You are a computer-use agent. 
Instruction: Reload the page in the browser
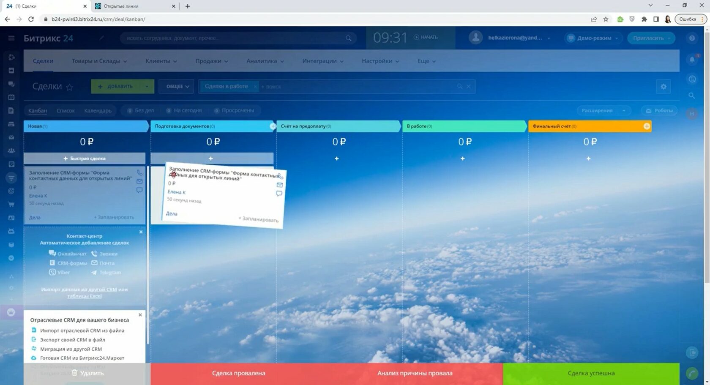(x=31, y=19)
